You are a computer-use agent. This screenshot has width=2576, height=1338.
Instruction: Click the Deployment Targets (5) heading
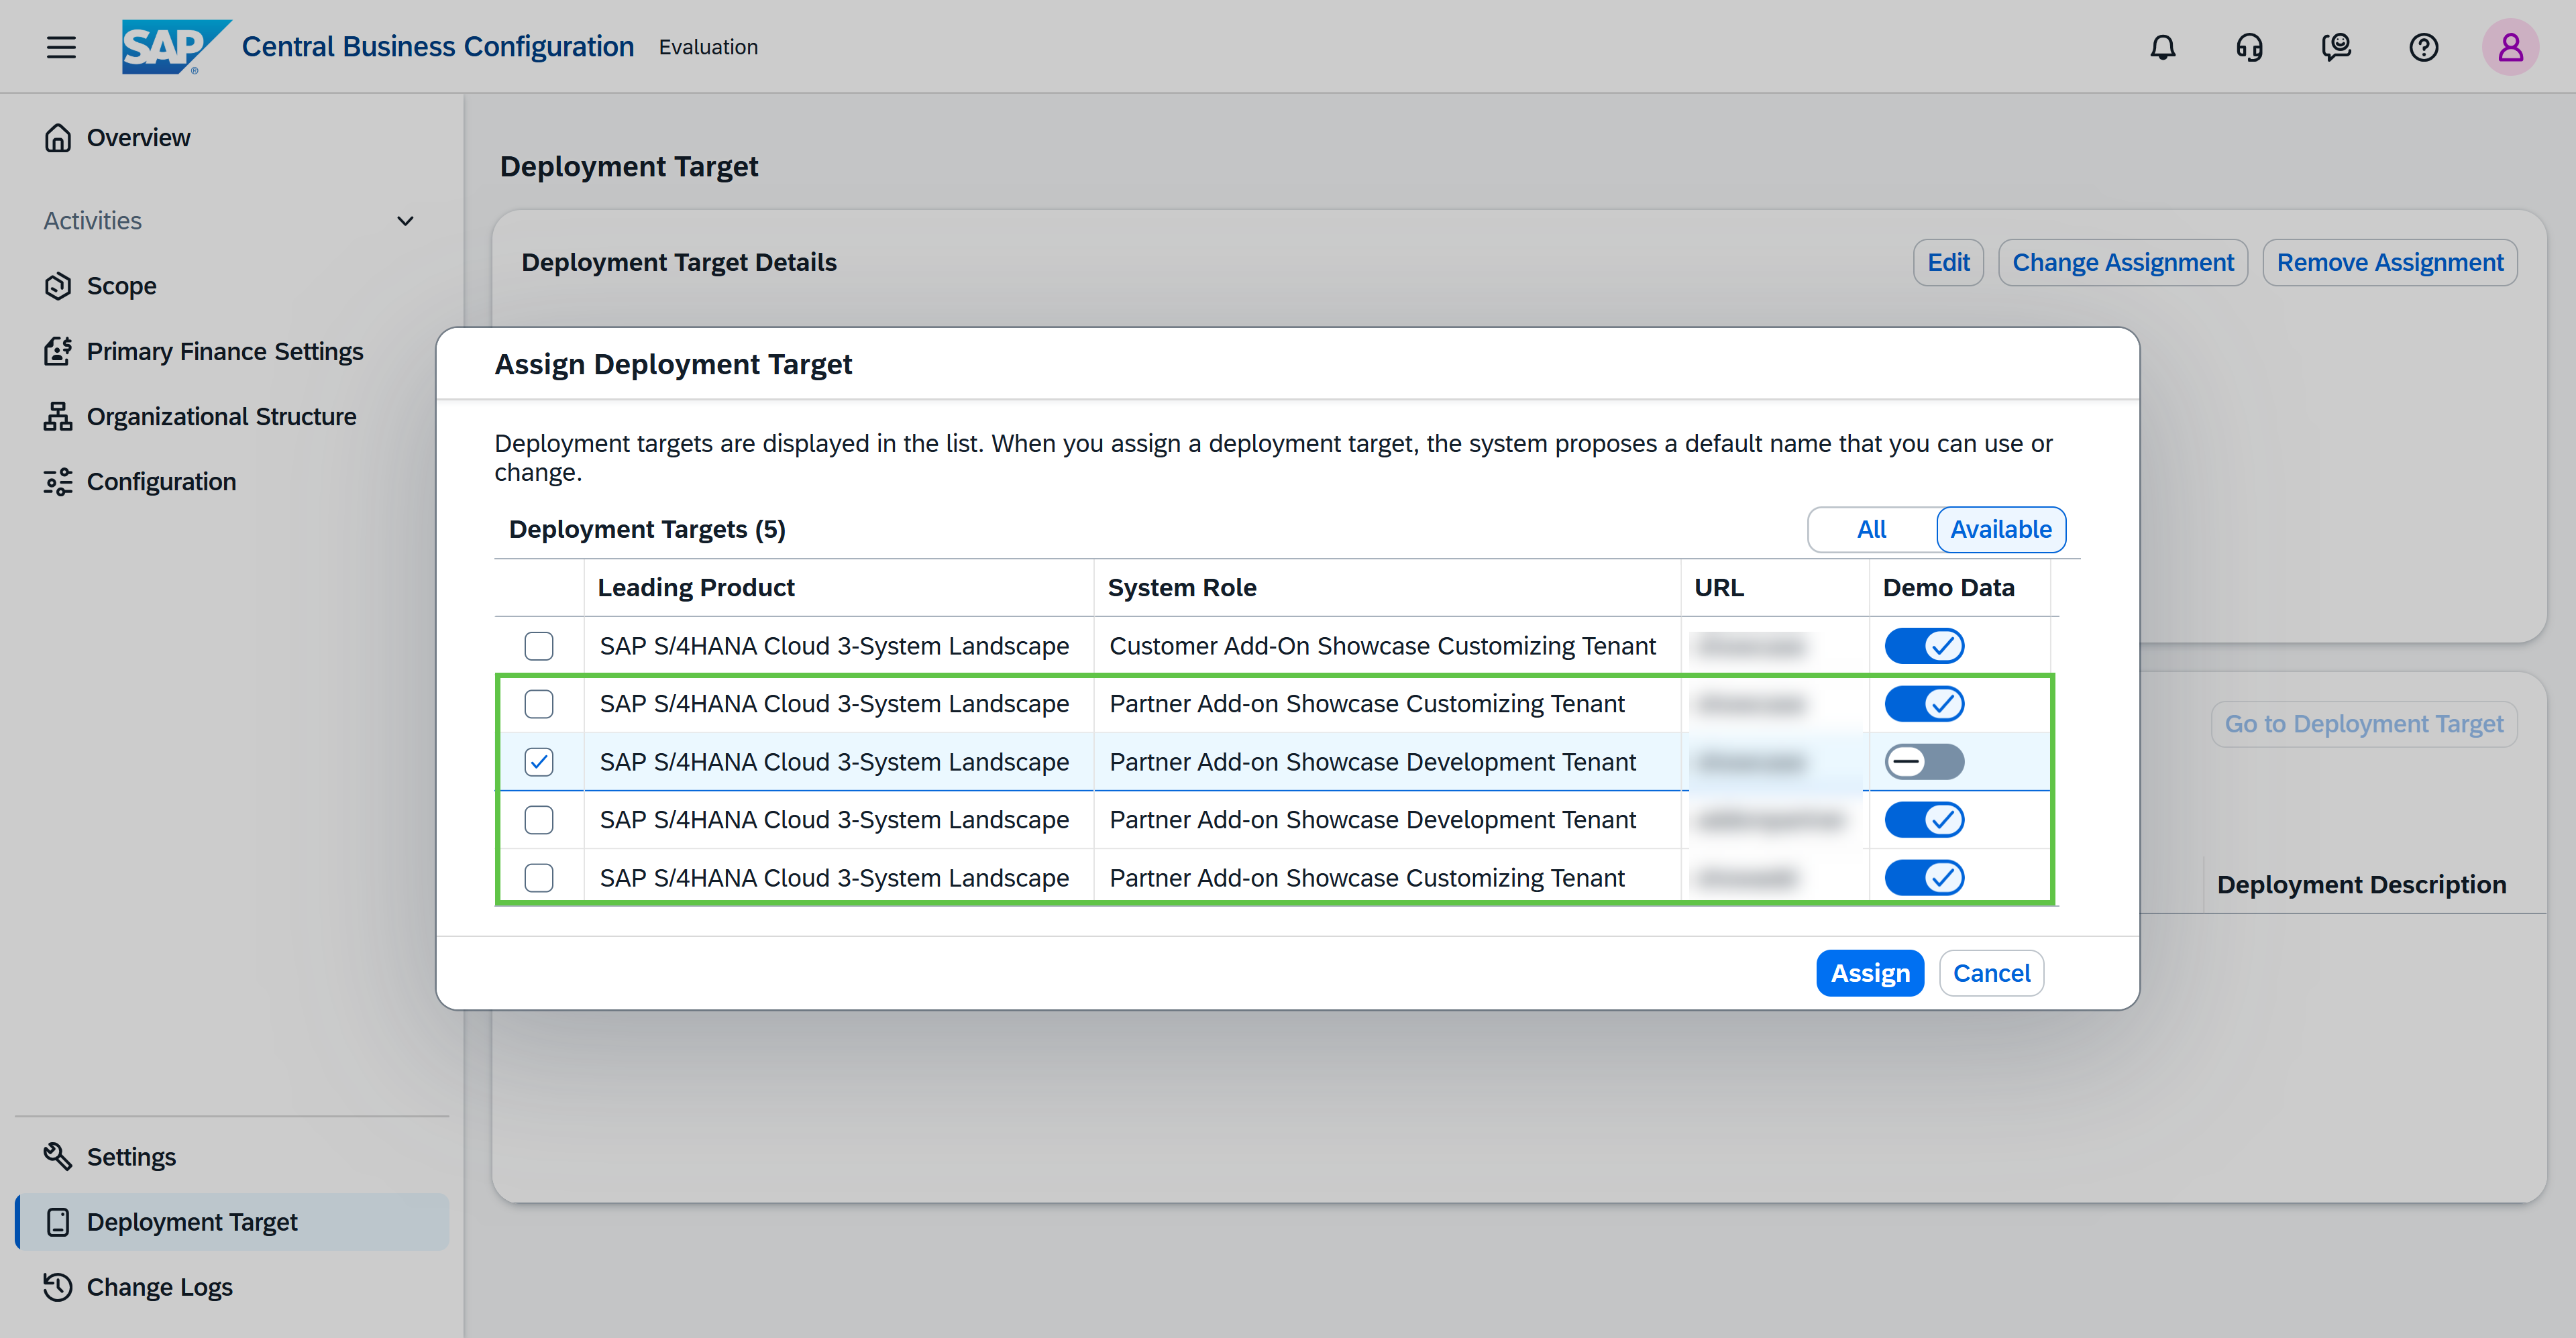click(x=647, y=529)
